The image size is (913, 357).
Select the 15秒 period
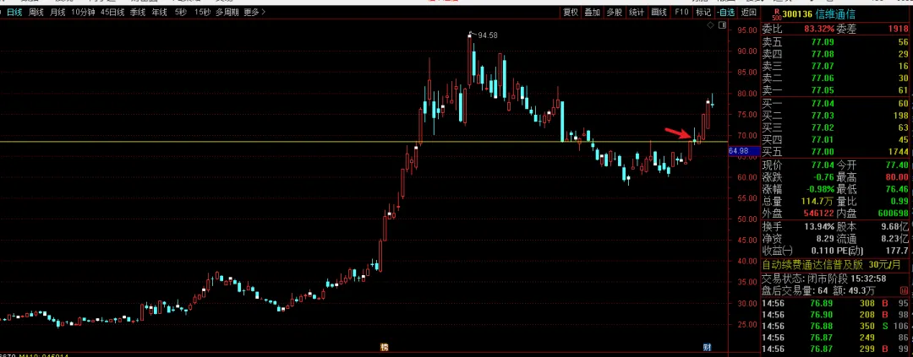(x=203, y=12)
